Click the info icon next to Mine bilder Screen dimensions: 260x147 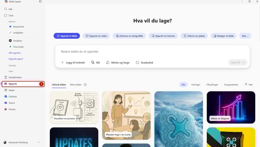point(85,85)
